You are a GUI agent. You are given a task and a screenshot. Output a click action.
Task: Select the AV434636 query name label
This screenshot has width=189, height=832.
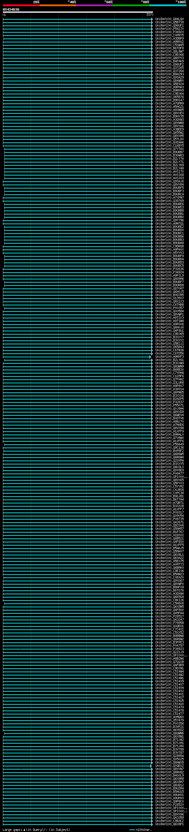point(11,9)
